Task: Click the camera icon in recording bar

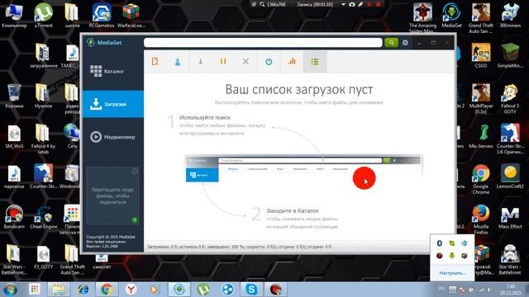Action: click(x=352, y=4)
